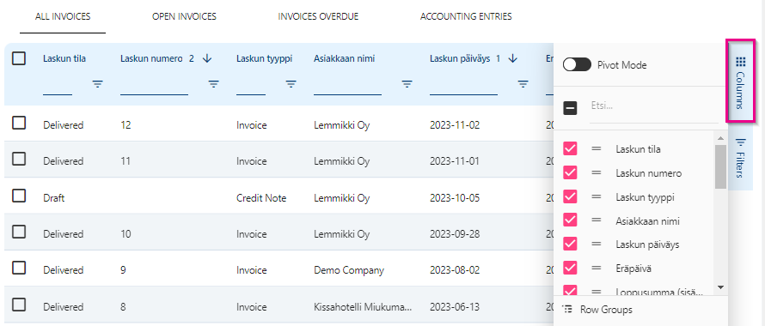Open the Filters side panel tab

click(741, 157)
